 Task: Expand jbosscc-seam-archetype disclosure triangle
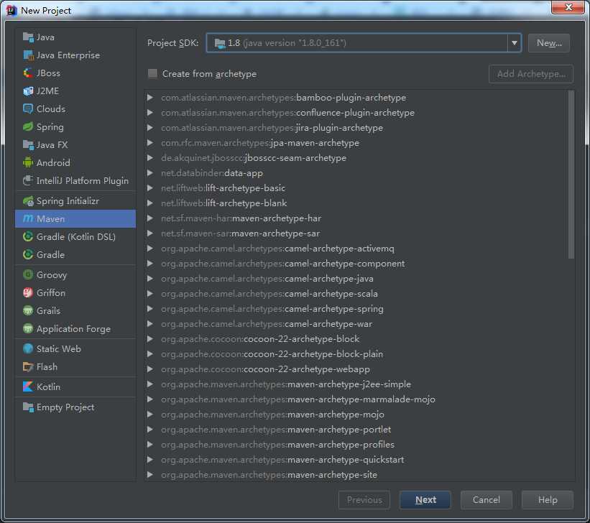point(150,157)
